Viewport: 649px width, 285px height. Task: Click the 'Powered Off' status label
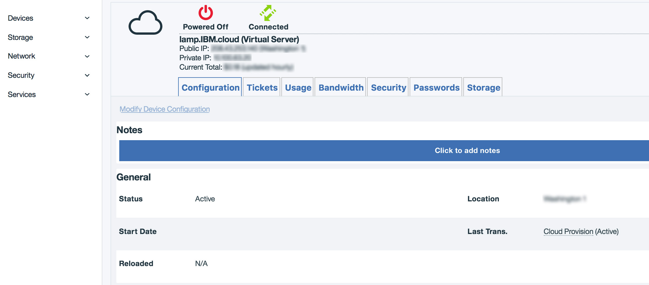(206, 27)
